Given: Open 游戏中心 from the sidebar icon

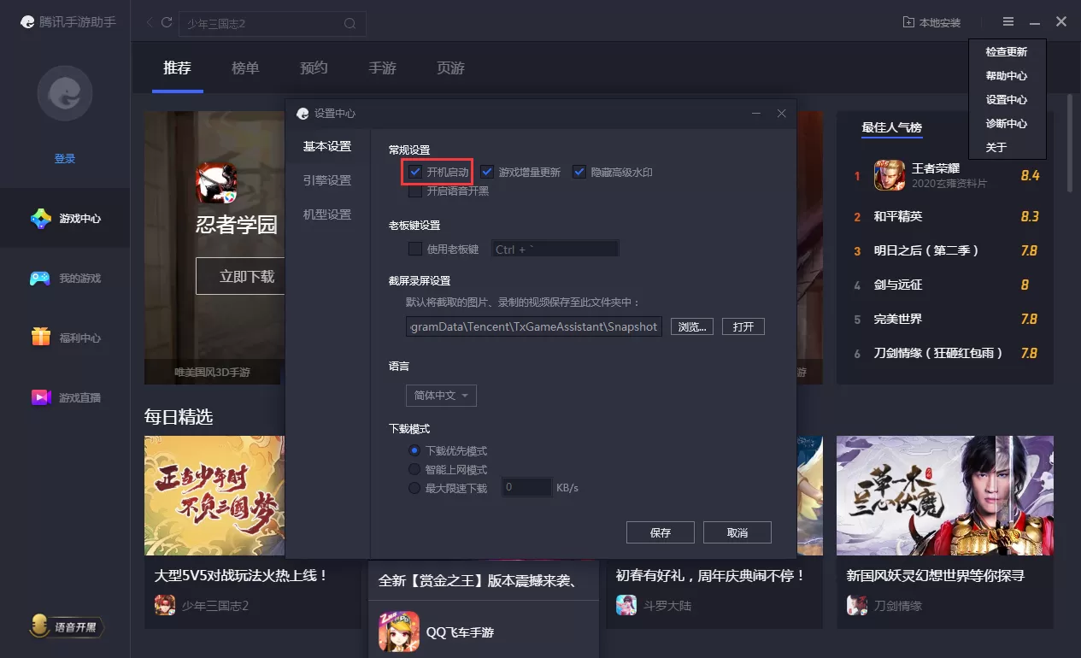Looking at the screenshot, I should click(x=41, y=219).
